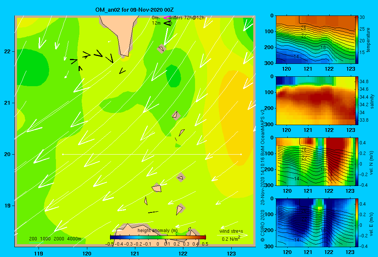This screenshot has height=257, width=378.
Task: Click the west endpoint of the white transect line
Action: click(x=63, y=154)
